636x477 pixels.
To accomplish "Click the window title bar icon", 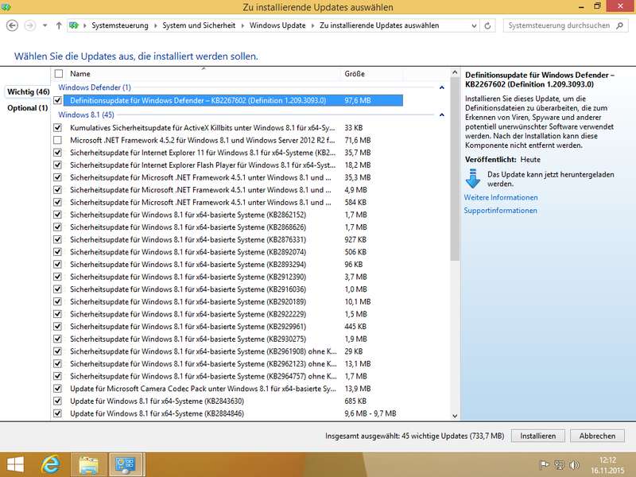I will [6, 7].
